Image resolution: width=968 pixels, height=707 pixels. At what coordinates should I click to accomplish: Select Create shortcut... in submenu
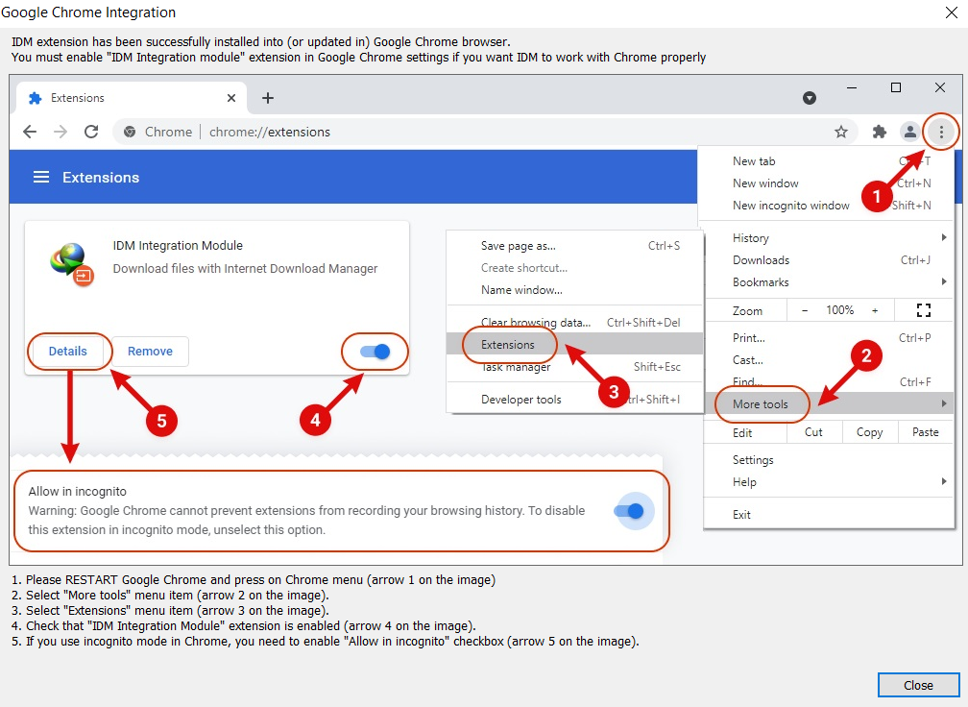[574, 268]
